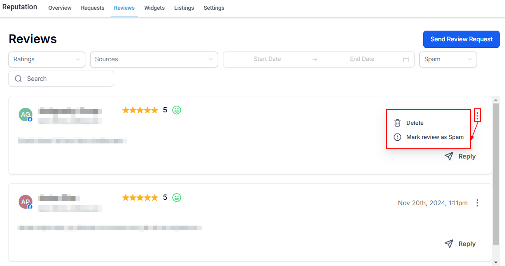Reply to the second review
This screenshot has height=266, width=505.
coord(460,244)
